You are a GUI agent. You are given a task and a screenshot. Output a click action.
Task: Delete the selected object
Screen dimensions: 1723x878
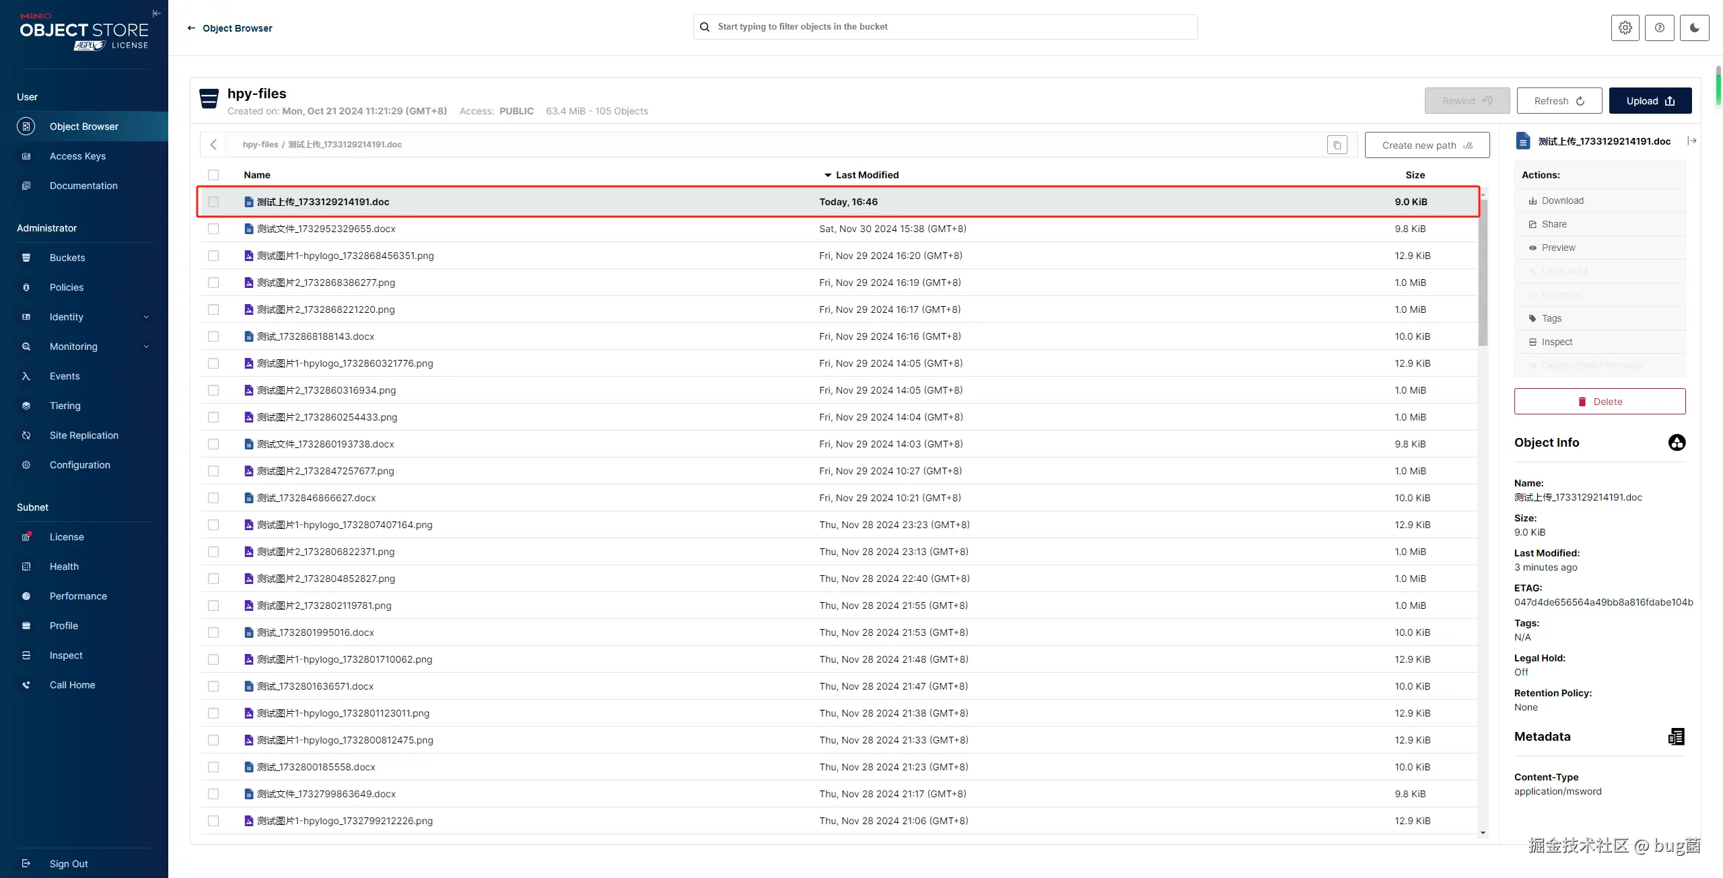click(1599, 402)
